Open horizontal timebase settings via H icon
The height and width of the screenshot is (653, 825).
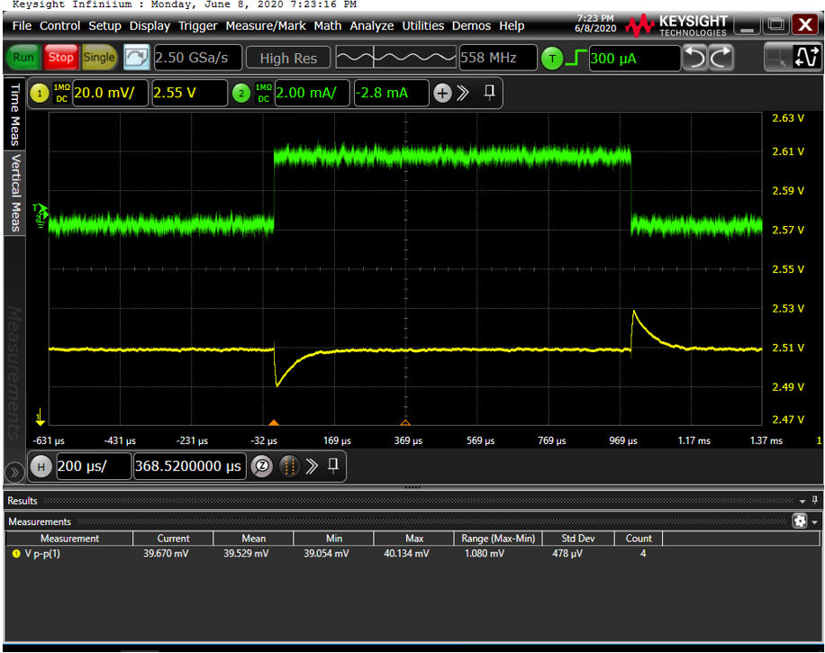click(41, 467)
